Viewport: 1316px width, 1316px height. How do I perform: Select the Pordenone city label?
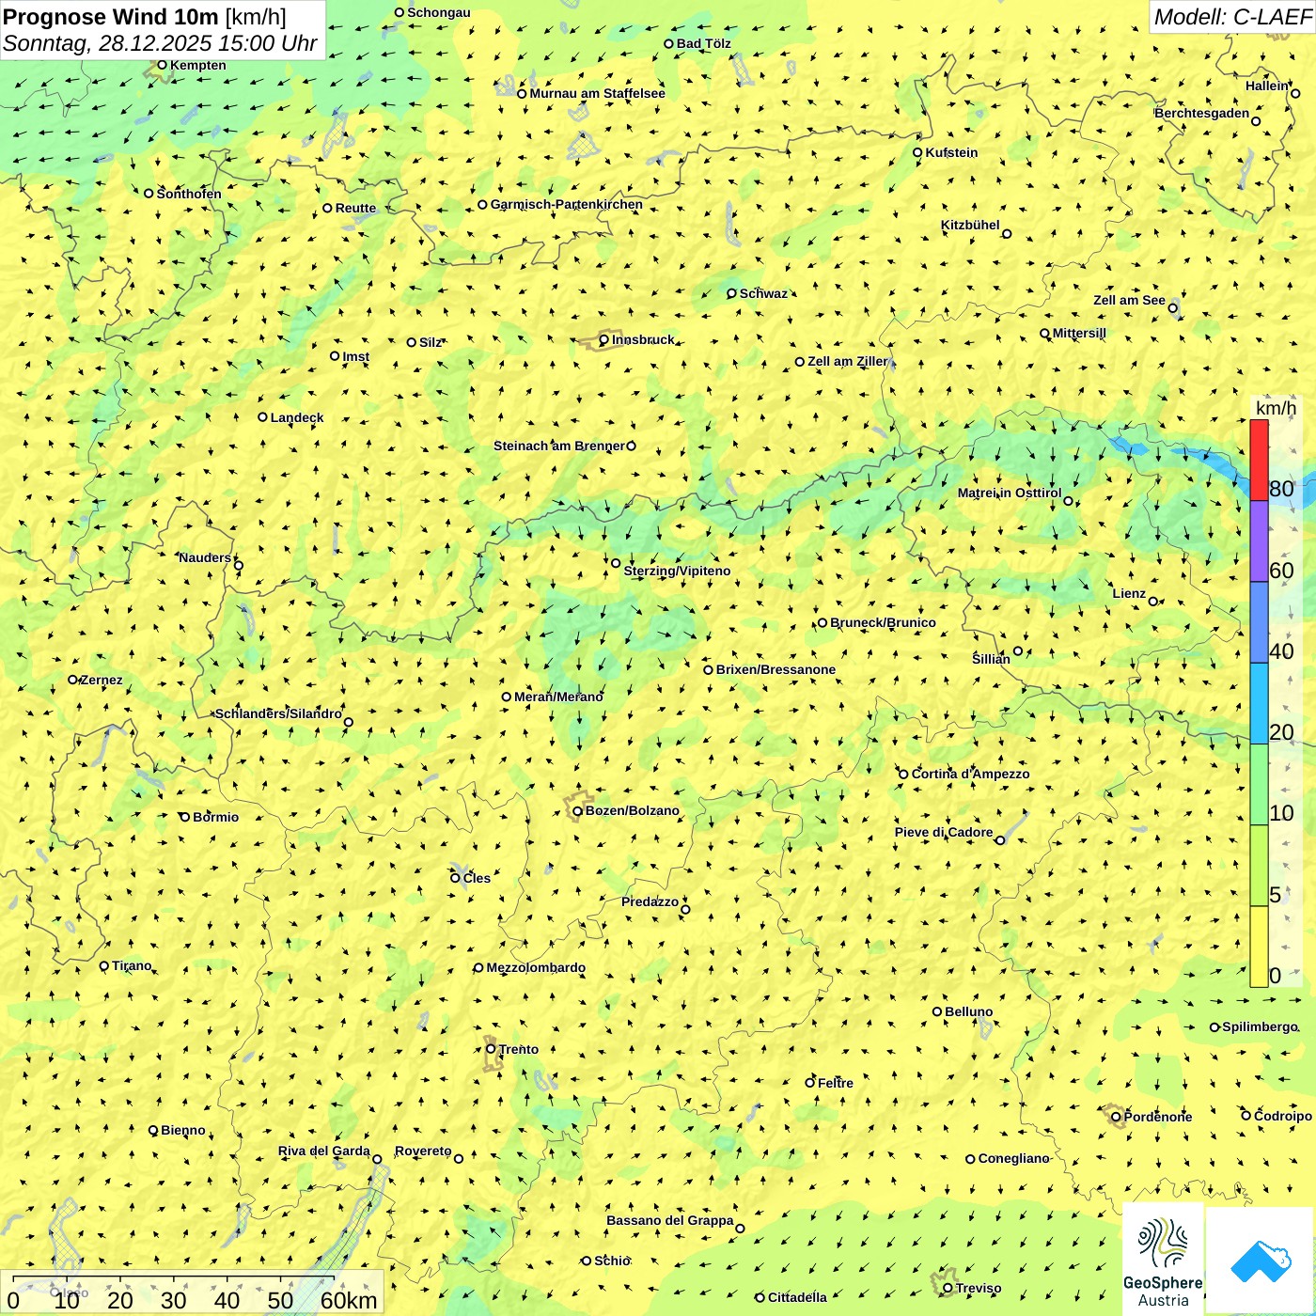pos(1158,1117)
